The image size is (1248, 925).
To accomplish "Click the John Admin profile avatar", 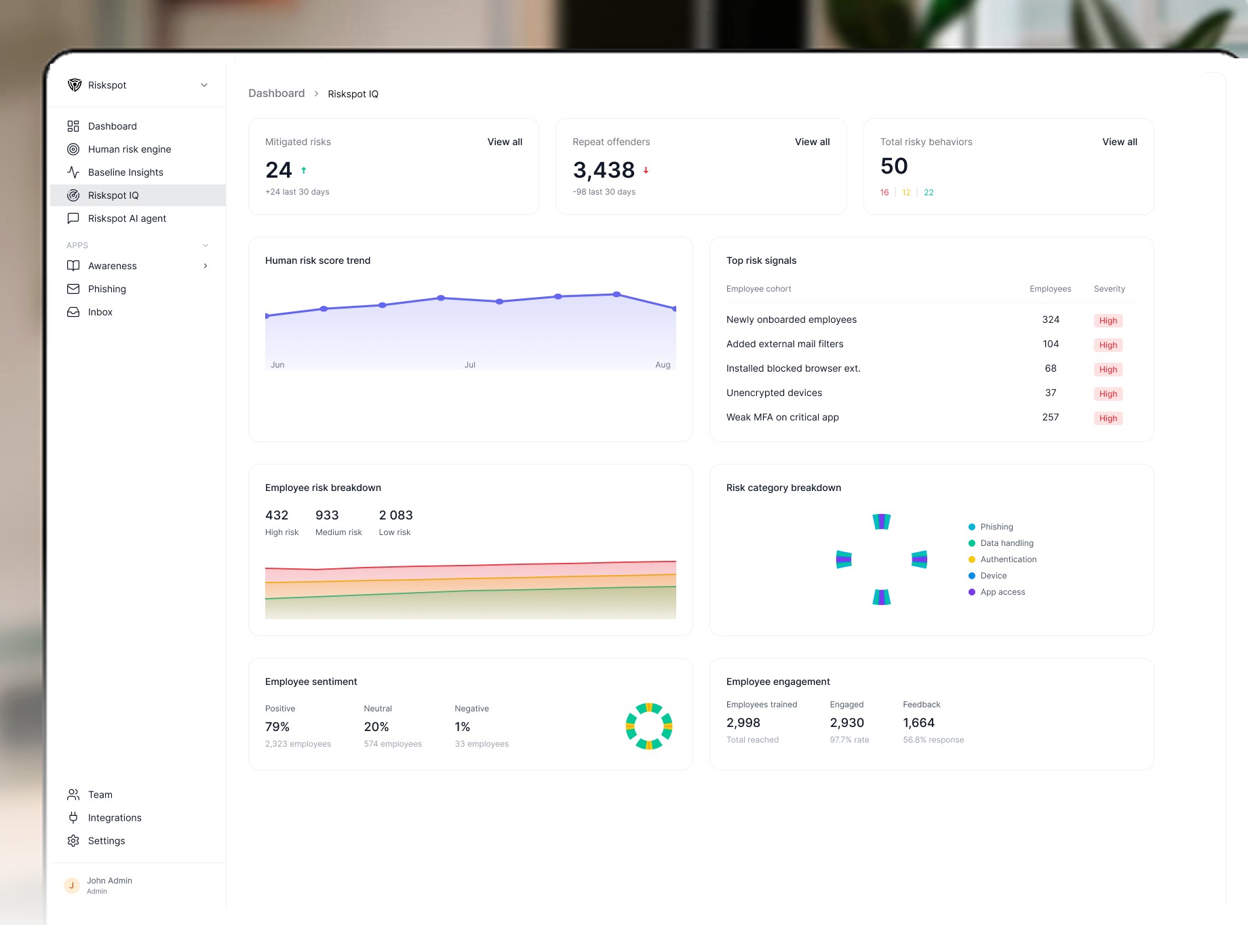I will [x=71, y=885].
